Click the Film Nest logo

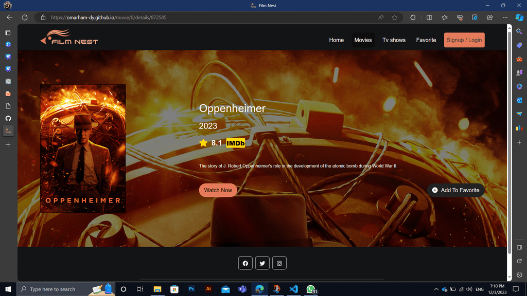click(x=69, y=37)
